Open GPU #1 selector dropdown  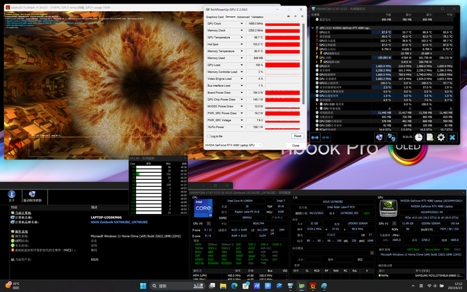tap(395, 223)
